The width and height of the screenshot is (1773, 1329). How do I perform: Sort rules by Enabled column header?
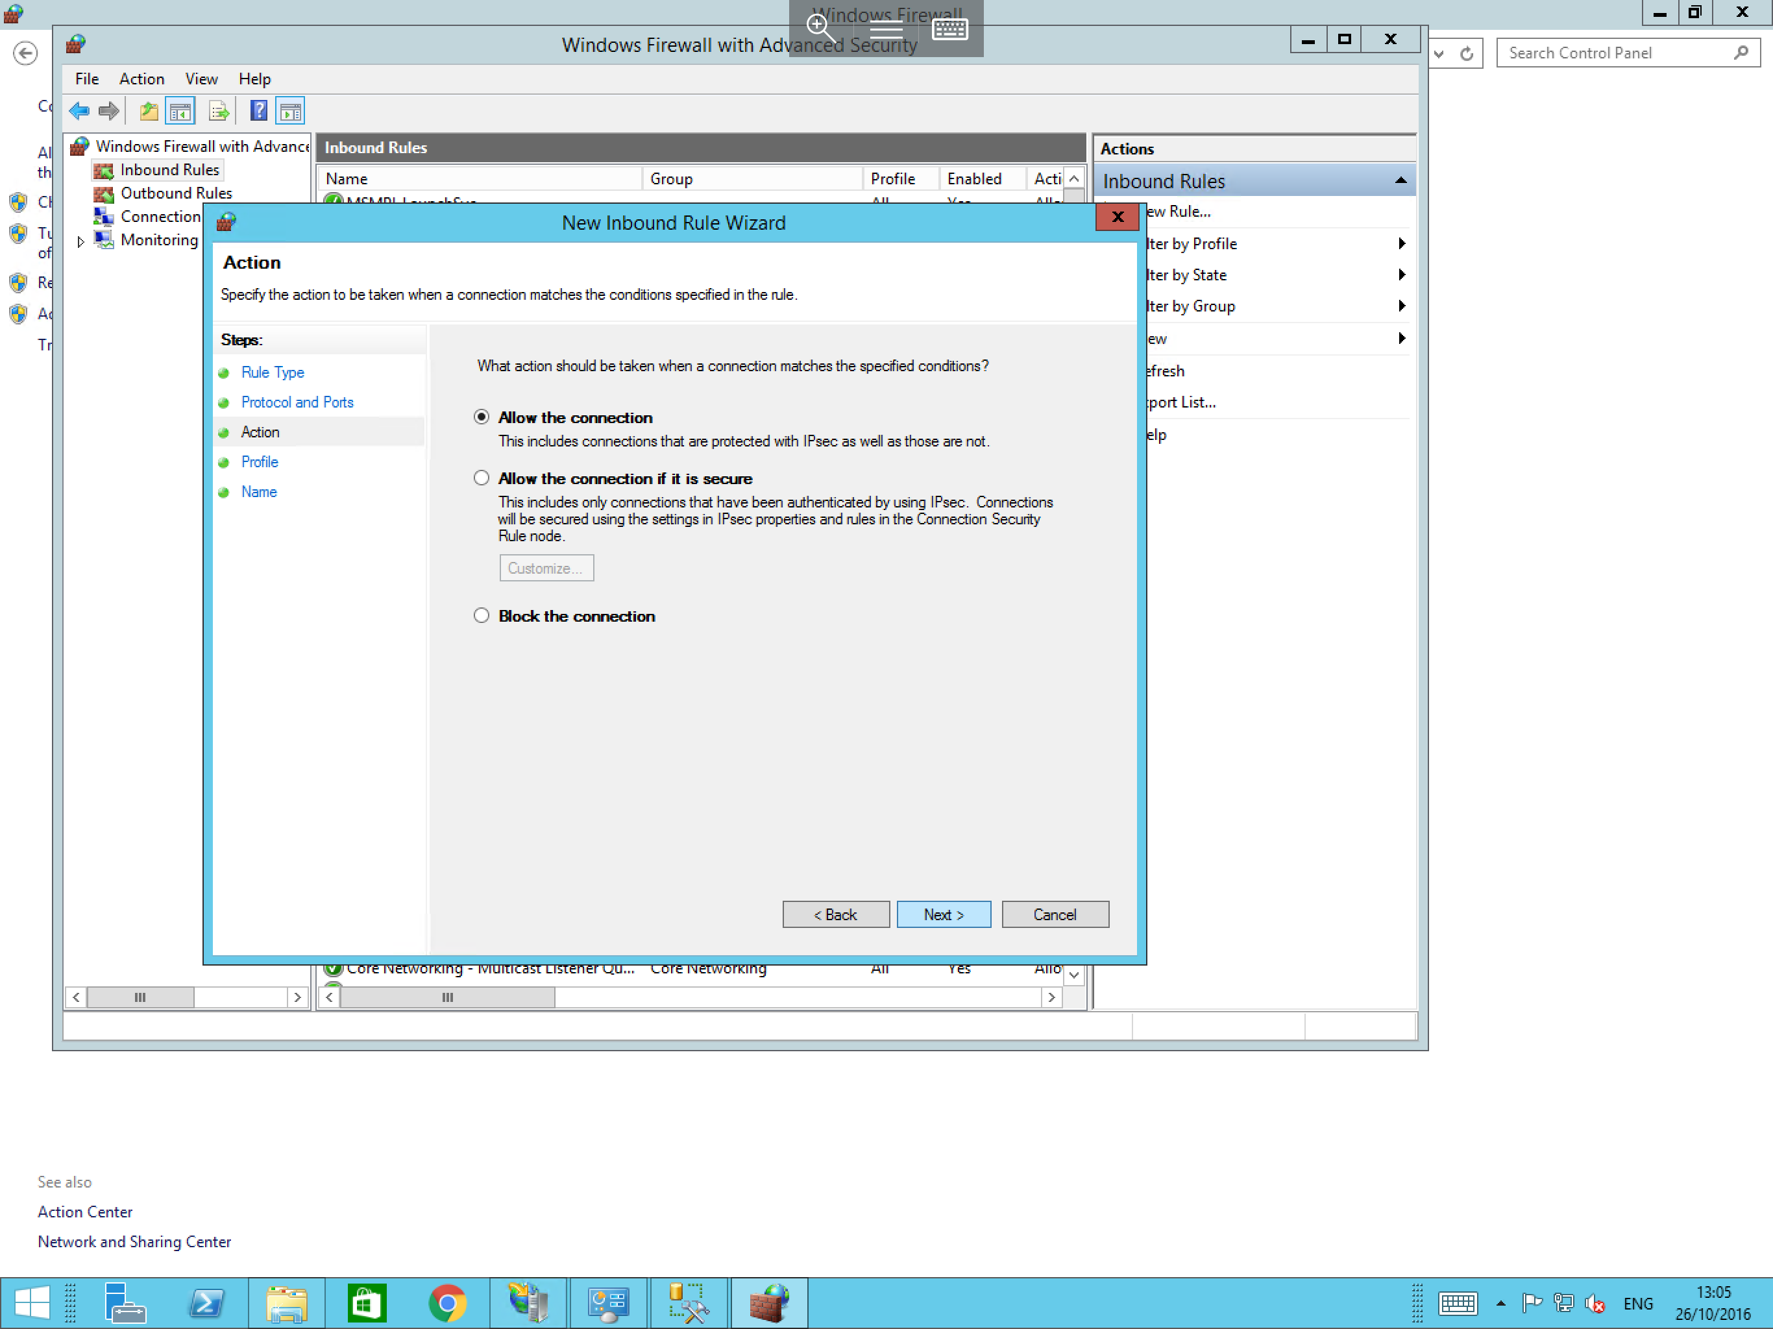(981, 178)
